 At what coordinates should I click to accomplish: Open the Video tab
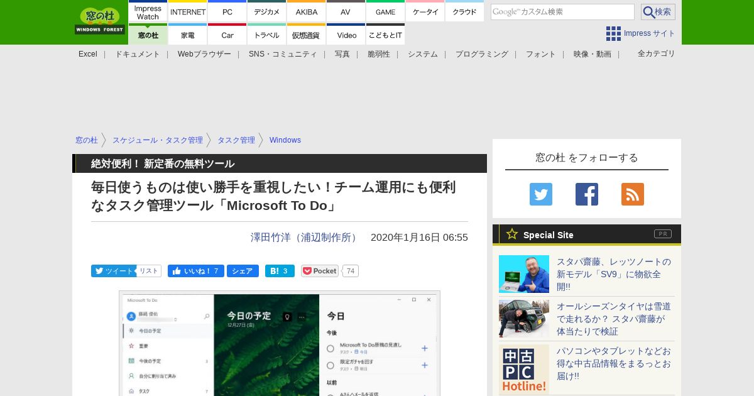(x=346, y=35)
